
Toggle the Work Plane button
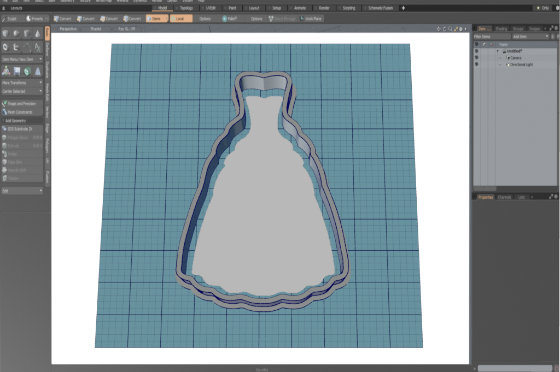[311, 19]
